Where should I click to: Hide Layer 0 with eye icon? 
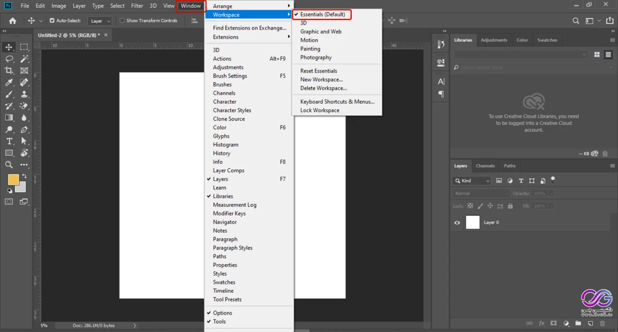457,222
